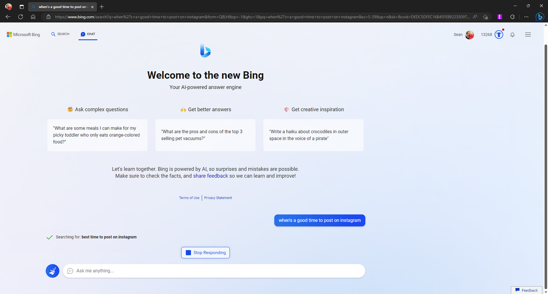548x294 pixels.
Task: Open the Bing sidebar Discover icon
Action: pos(540,17)
